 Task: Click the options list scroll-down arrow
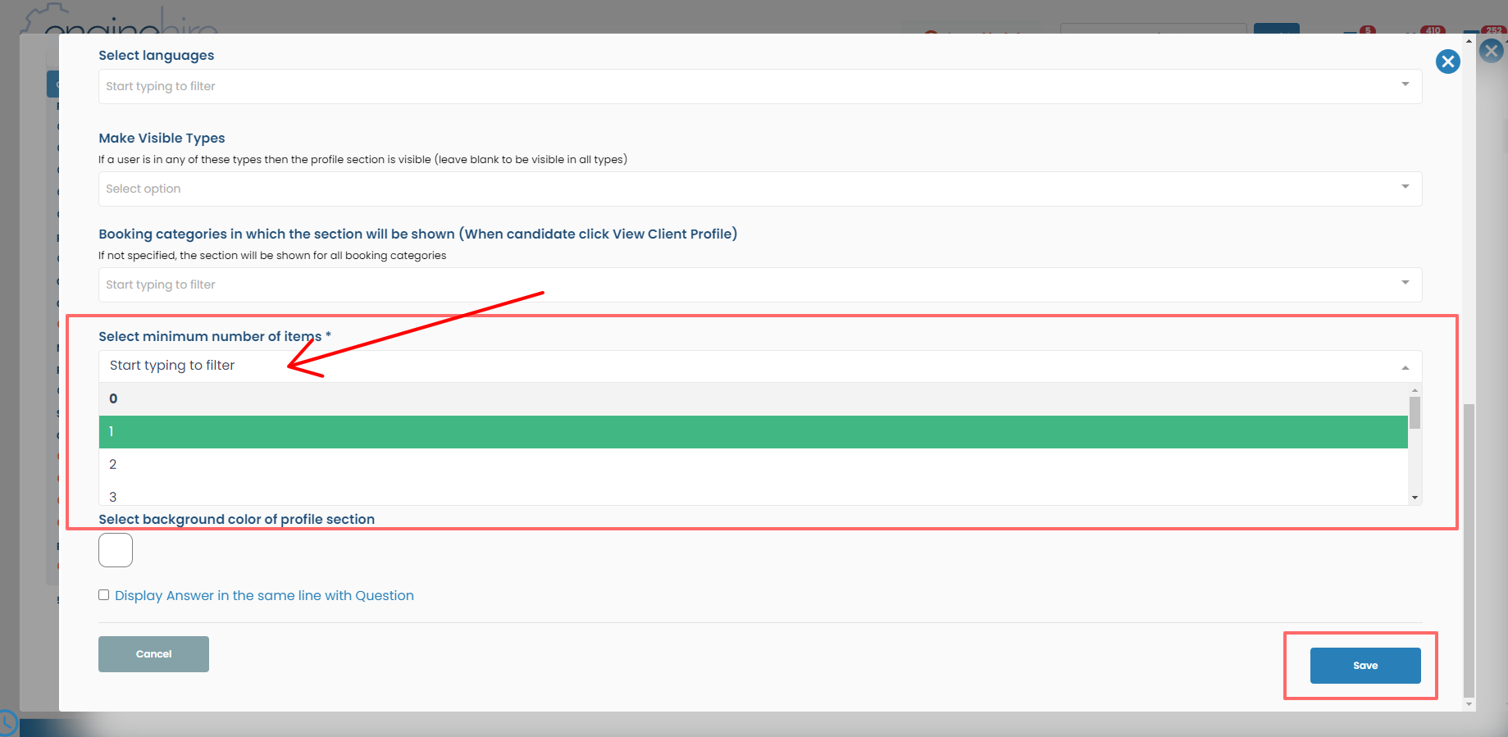(1415, 498)
